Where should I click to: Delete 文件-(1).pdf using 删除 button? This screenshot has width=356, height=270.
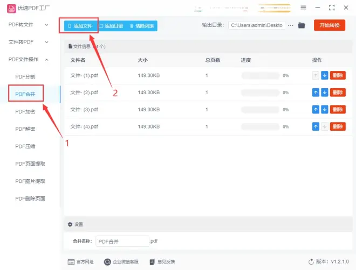tap(338, 75)
